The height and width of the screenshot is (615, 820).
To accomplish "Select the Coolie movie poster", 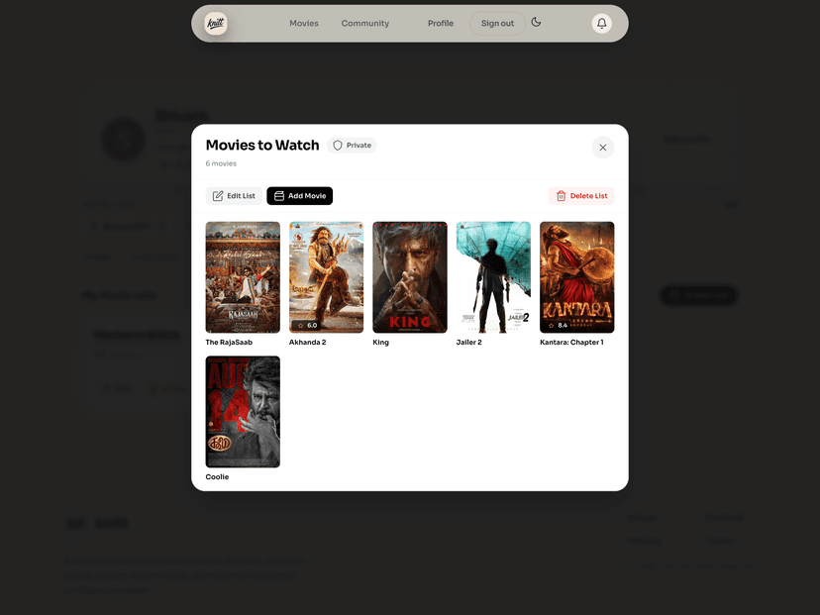I will click(243, 411).
